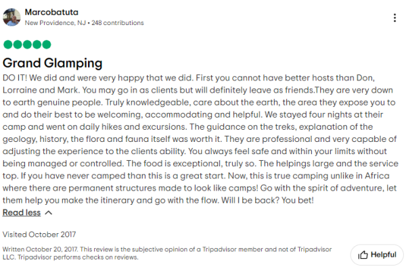Click the fifth green rating bubble

click(x=46, y=45)
